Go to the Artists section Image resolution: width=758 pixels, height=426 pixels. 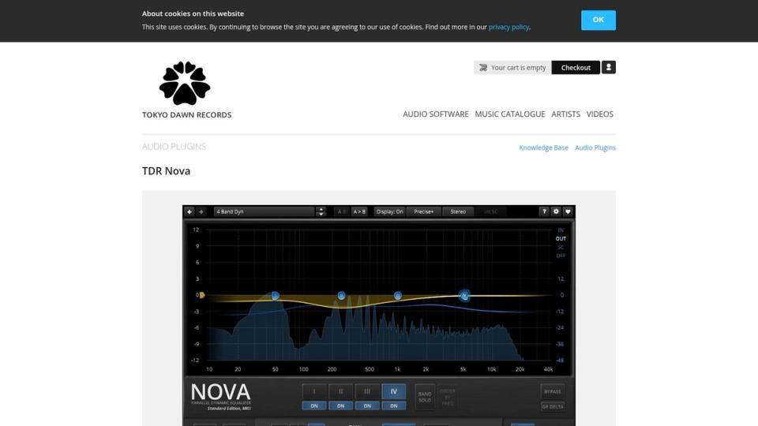(x=565, y=114)
